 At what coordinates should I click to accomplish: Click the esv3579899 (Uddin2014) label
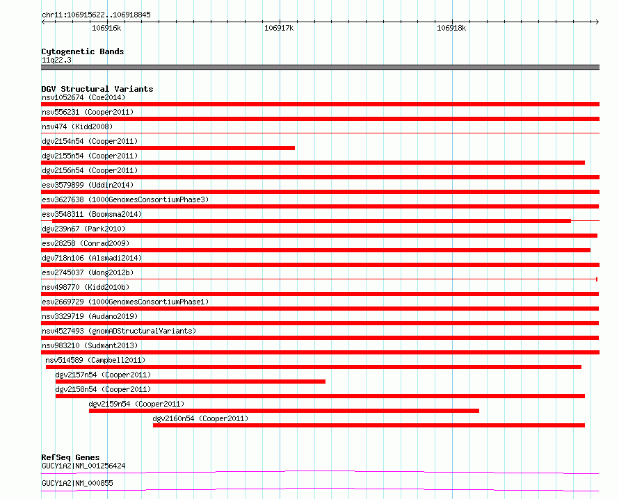(x=88, y=185)
